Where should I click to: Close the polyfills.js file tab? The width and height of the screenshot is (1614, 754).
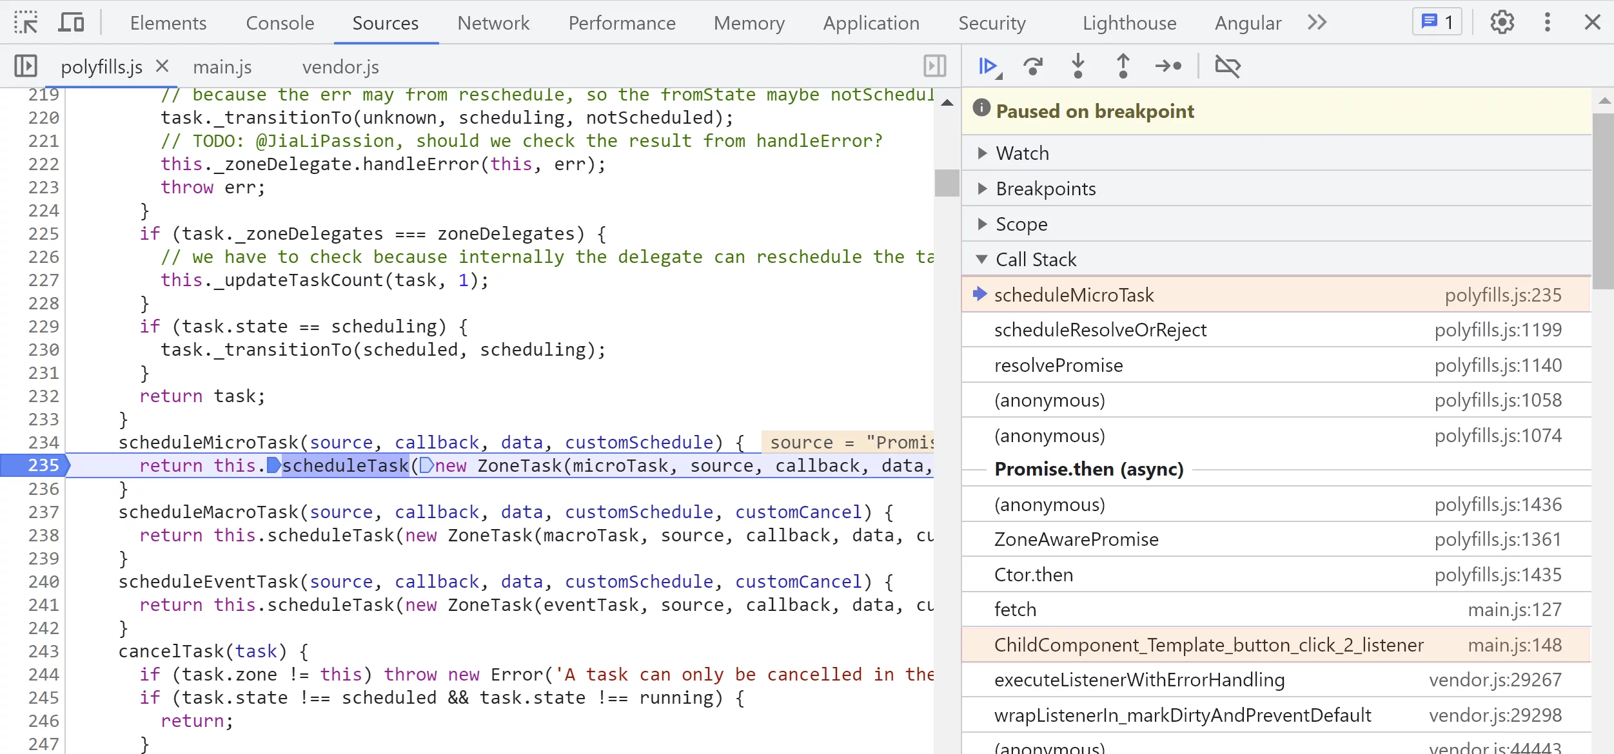(x=162, y=66)
